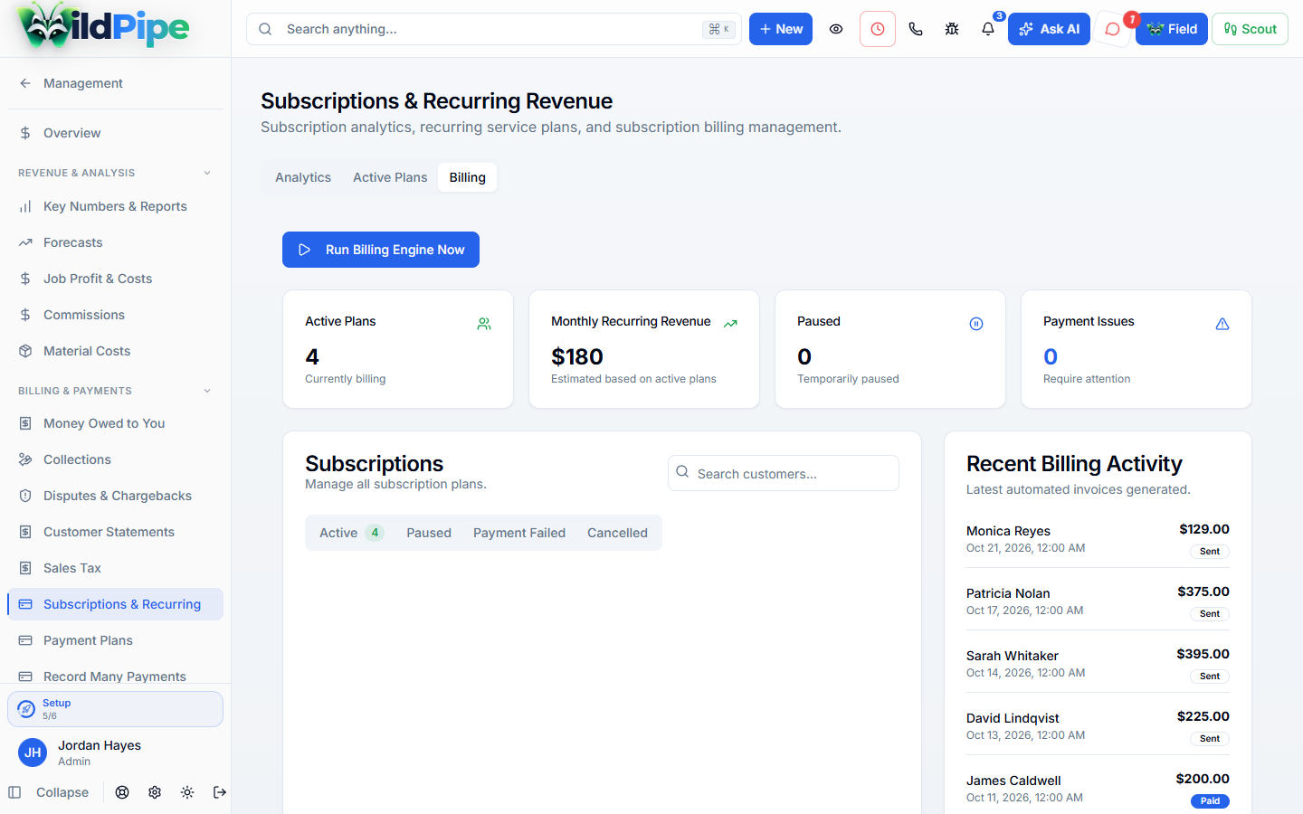1303x814 pixels.
Task: Open Job Profit & Costs
Action: (x=115, y=279)
